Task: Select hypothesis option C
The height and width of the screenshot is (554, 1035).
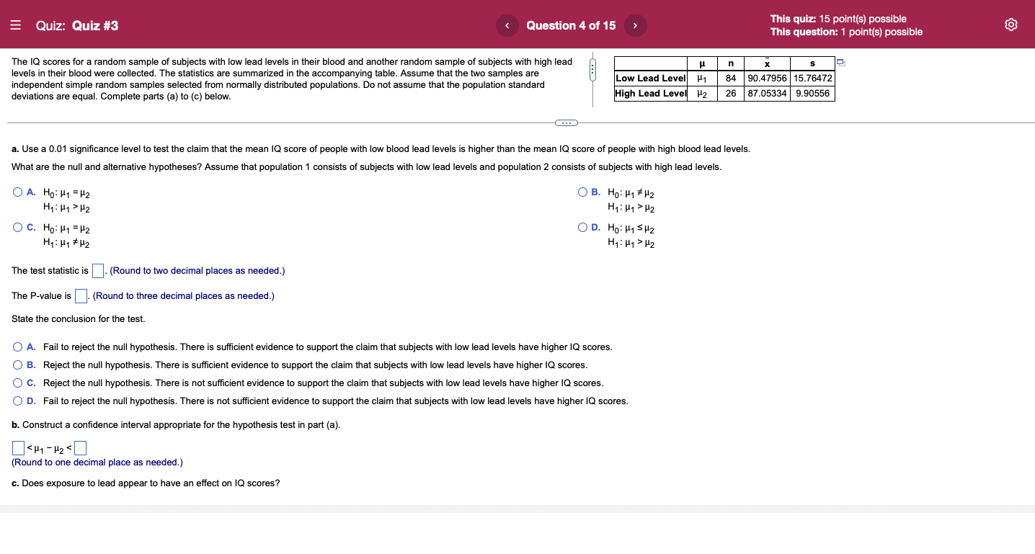Action: pyautogui.click(x=17, y=227)
